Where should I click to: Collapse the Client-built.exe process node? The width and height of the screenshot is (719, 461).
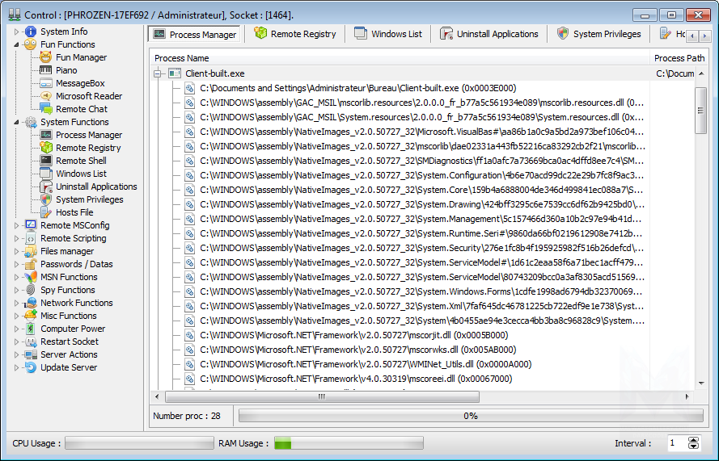[159, 73]
